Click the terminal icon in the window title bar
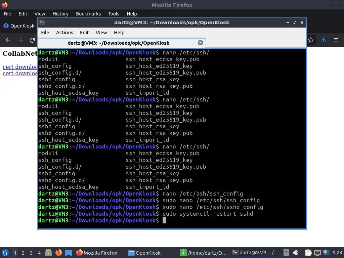This screenshot has width=344, height=258. pyautogui.click(x=42, y=23)
